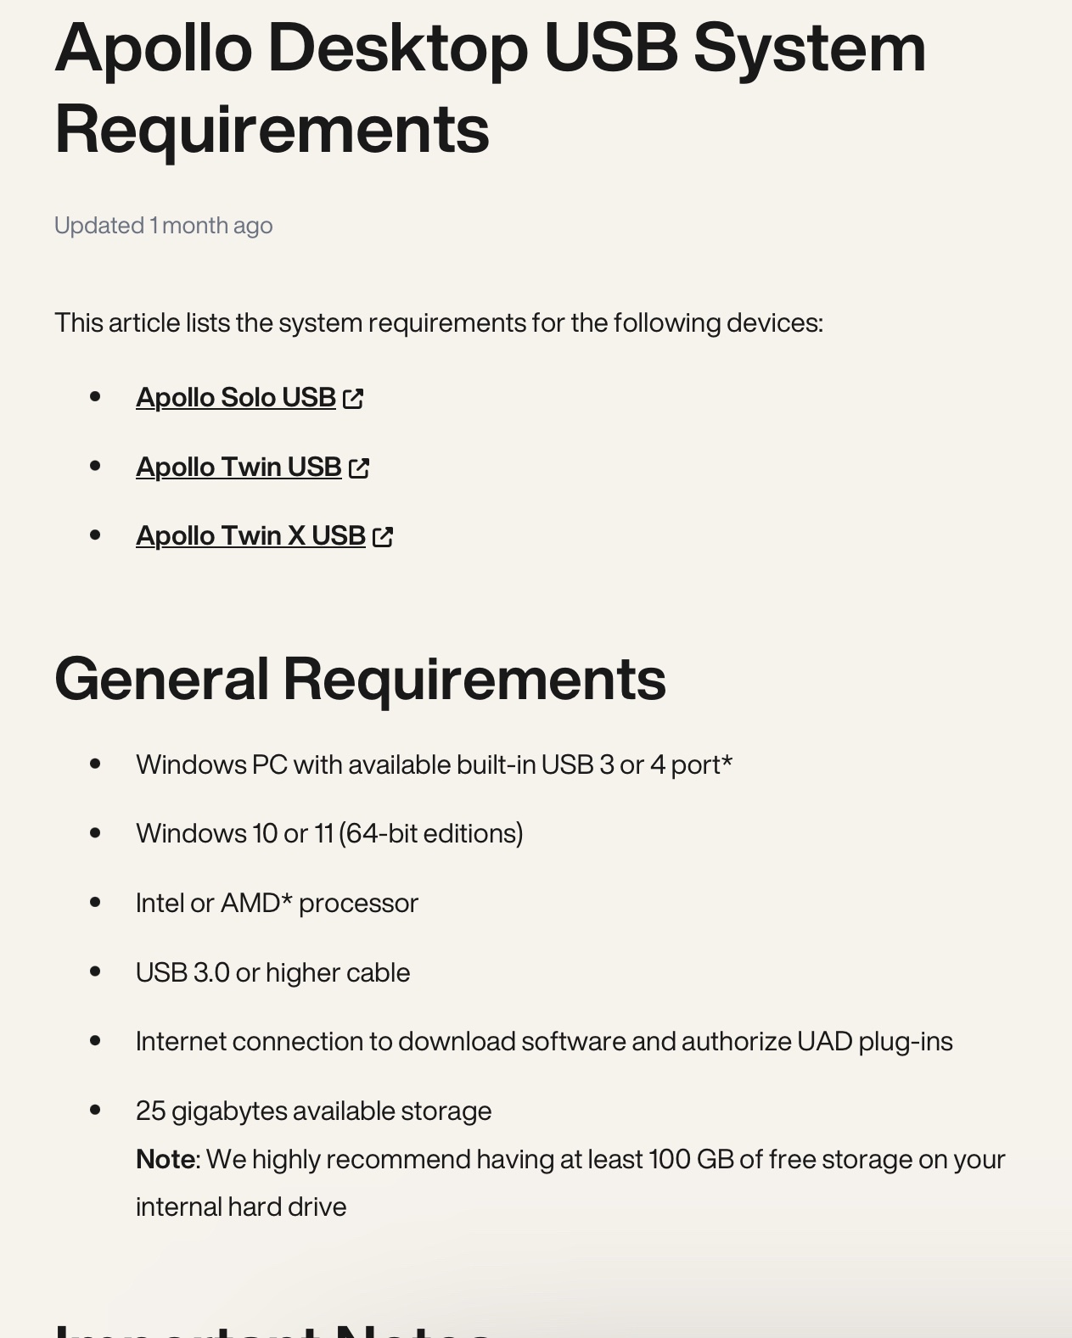Click external-link icon beside Apollo Solo USB

353,399
